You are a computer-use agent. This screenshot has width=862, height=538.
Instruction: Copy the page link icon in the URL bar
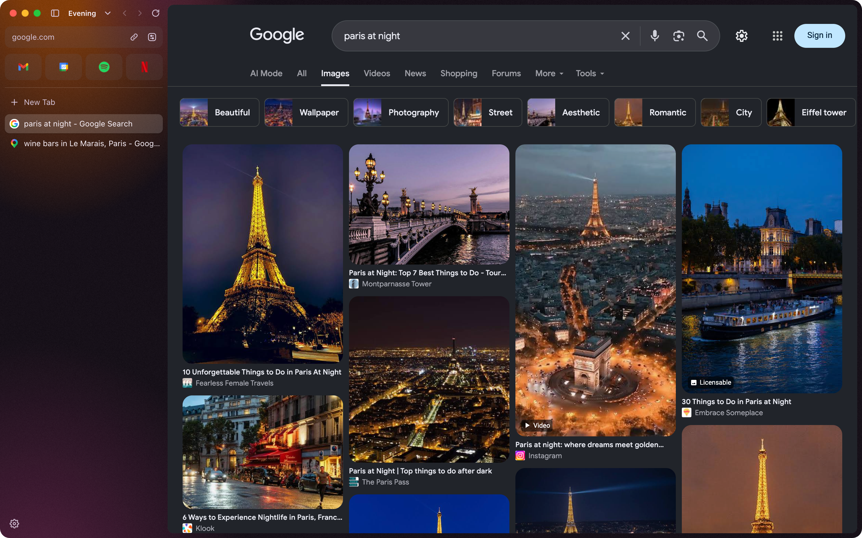point(134,37)
